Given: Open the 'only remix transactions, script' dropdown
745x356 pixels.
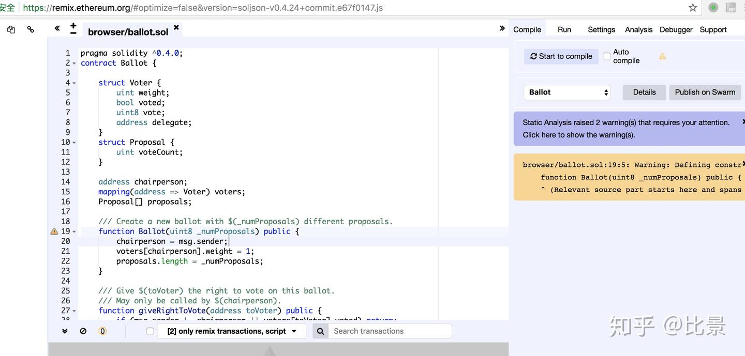Looking at the screenshot, I should (x=232, y=331).
